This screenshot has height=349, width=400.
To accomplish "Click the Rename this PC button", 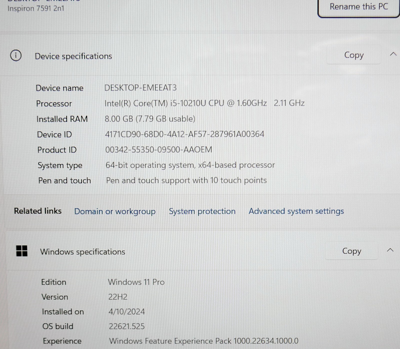I will (358, 7).
